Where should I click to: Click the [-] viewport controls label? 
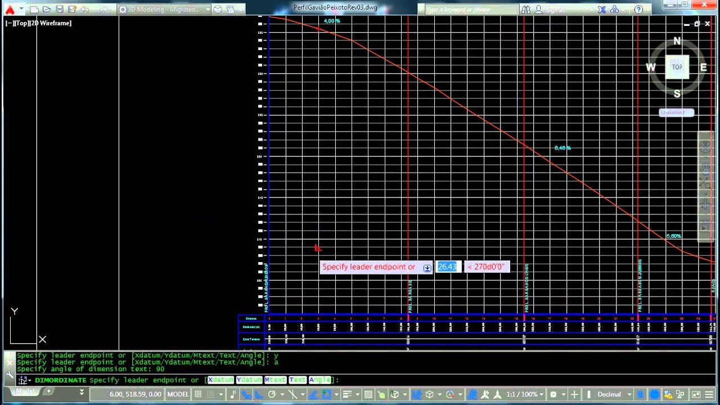[x=10, y=23]
